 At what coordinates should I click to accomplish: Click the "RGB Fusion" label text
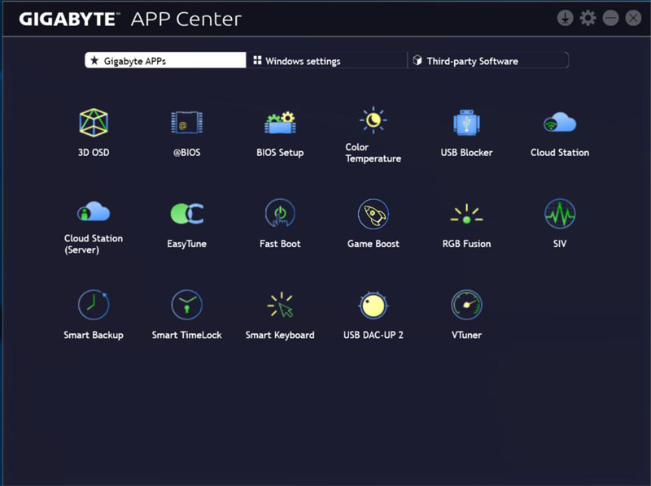coord(466,244)
